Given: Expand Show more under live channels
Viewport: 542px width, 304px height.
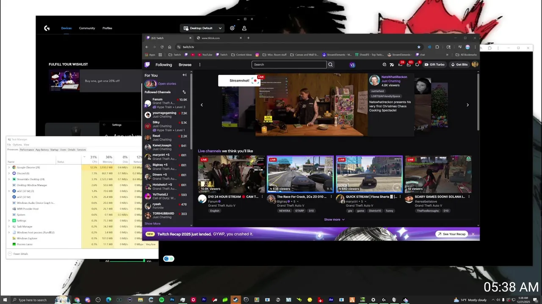Looking at the screenshot, I should coord(334,220).
